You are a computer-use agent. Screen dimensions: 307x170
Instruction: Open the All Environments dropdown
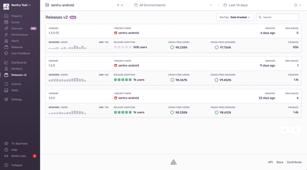coord(173,5)
